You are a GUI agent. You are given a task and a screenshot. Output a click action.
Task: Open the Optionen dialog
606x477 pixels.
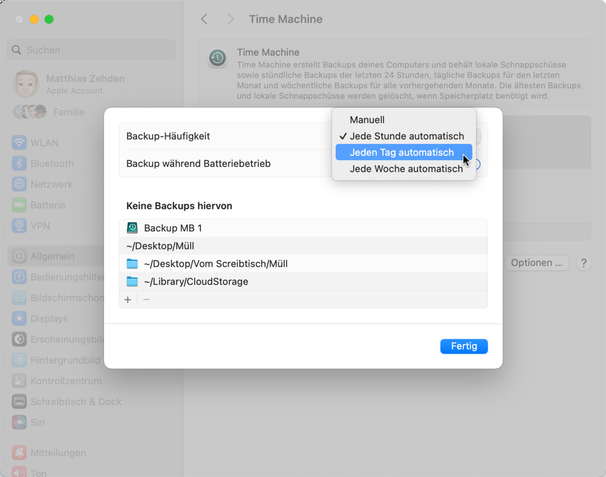click(x=536, y=263)
